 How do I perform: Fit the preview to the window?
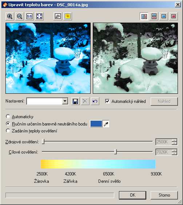coord(39,16)
